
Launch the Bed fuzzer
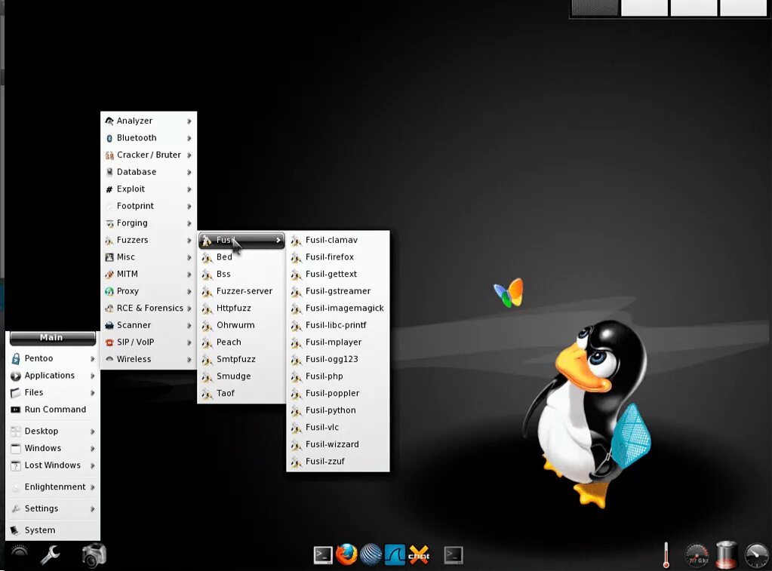coord(241,257)
